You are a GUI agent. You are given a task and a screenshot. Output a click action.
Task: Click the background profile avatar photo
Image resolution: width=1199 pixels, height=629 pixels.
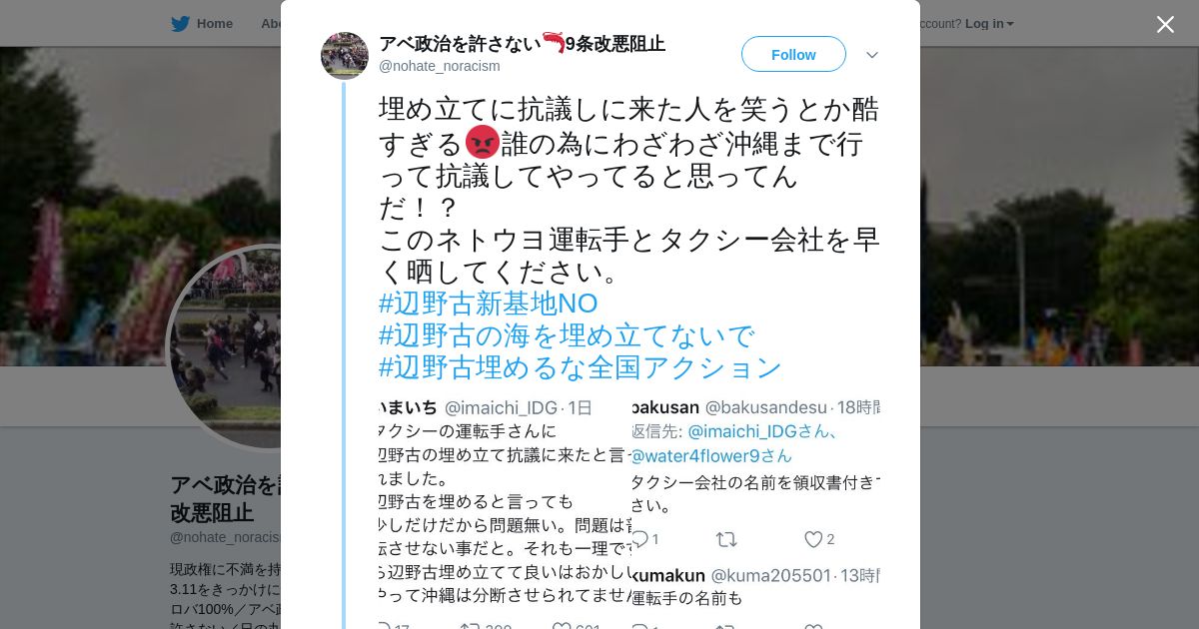pos(226,347)
